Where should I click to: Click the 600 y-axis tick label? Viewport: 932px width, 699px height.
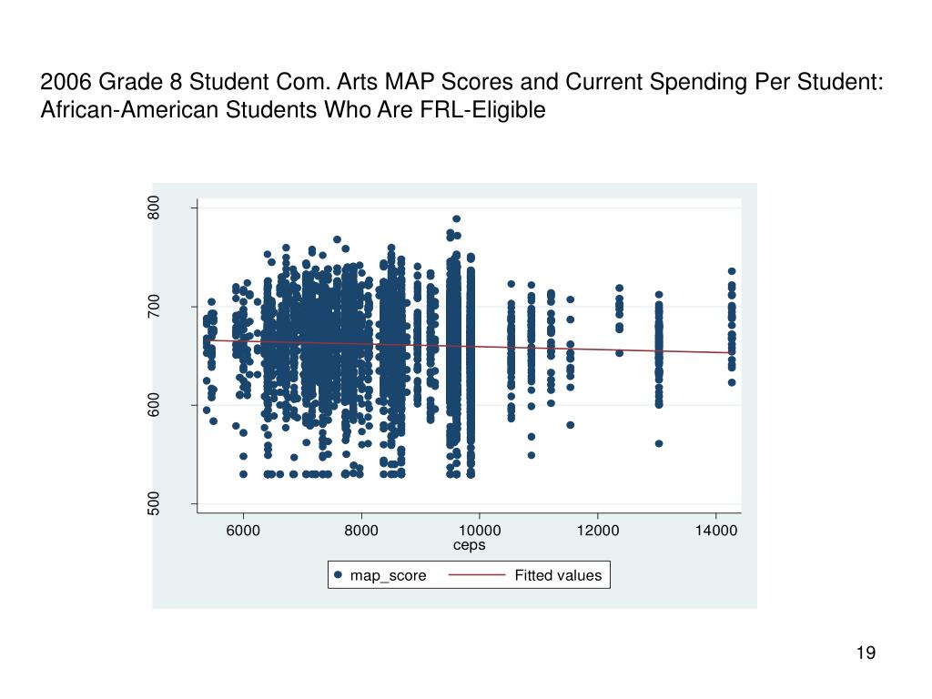(x=153, y=405)
